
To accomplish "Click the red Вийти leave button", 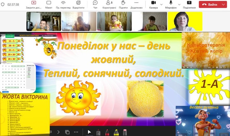I will click(x=213, y=5).
